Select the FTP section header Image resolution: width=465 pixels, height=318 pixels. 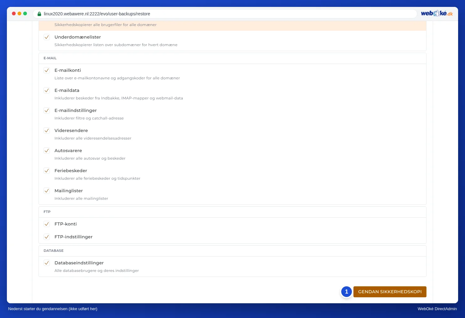(x=47, y=212)
